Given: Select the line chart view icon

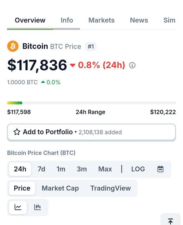Looking at the screenshot, I should (18, 207).
